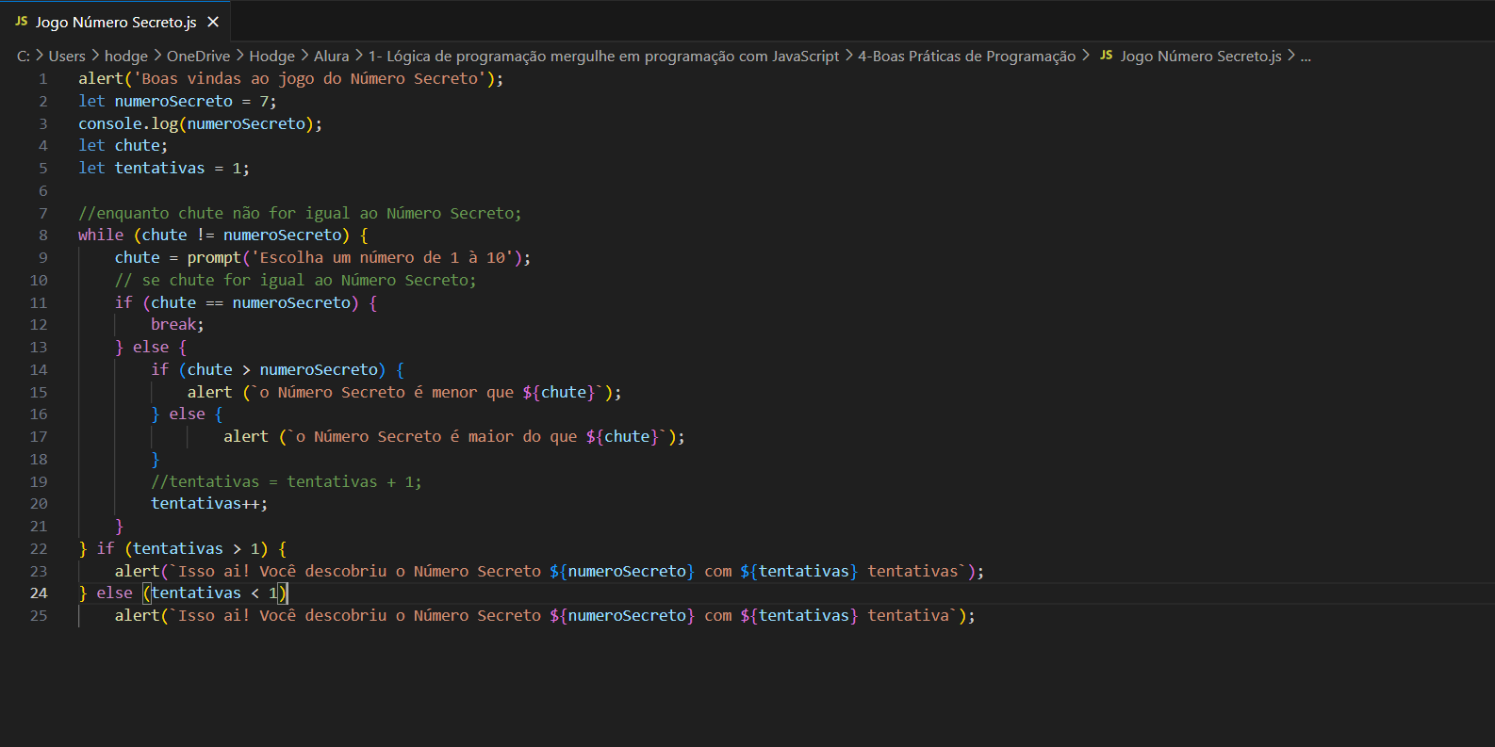
Task: Open the Hodge breadcrumb folder after OneDrive
Action: [x=271, y=57]
